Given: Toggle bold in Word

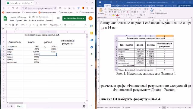Looking at the screenshot, I should tap(110, 12).
